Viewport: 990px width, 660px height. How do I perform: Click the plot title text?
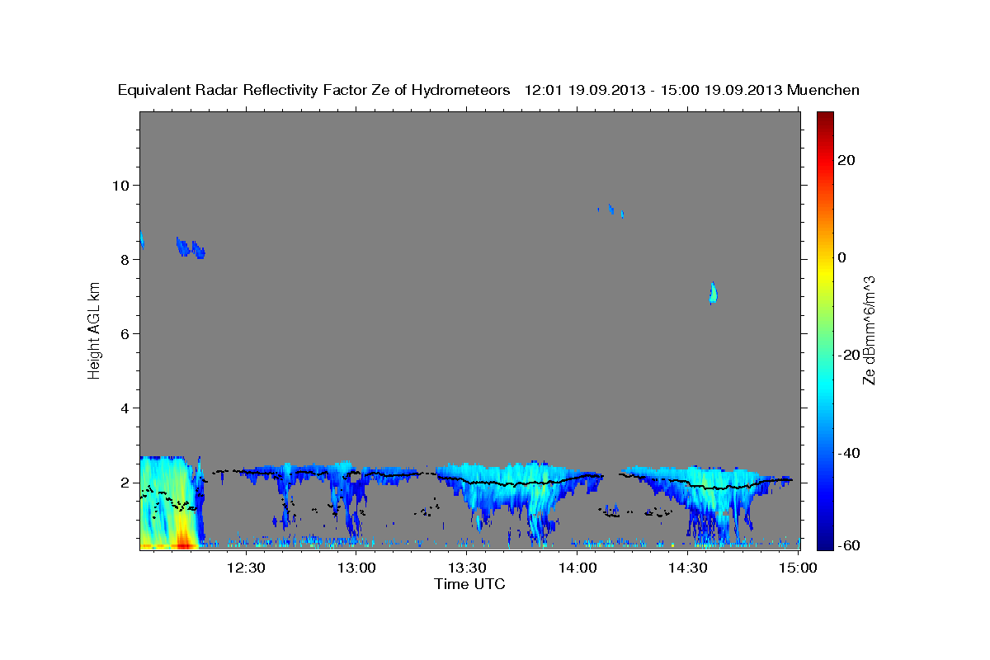point(488,90)
